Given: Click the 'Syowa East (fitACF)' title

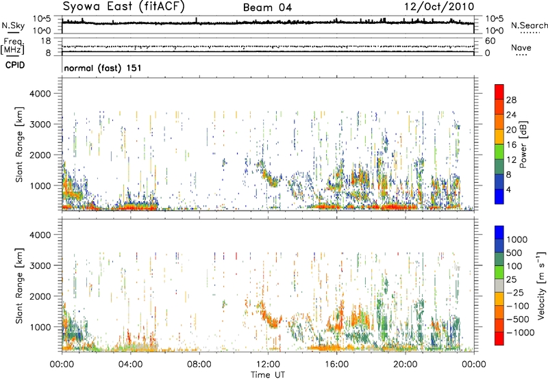Looking at the screenshot, I should [x=123, y=7].
